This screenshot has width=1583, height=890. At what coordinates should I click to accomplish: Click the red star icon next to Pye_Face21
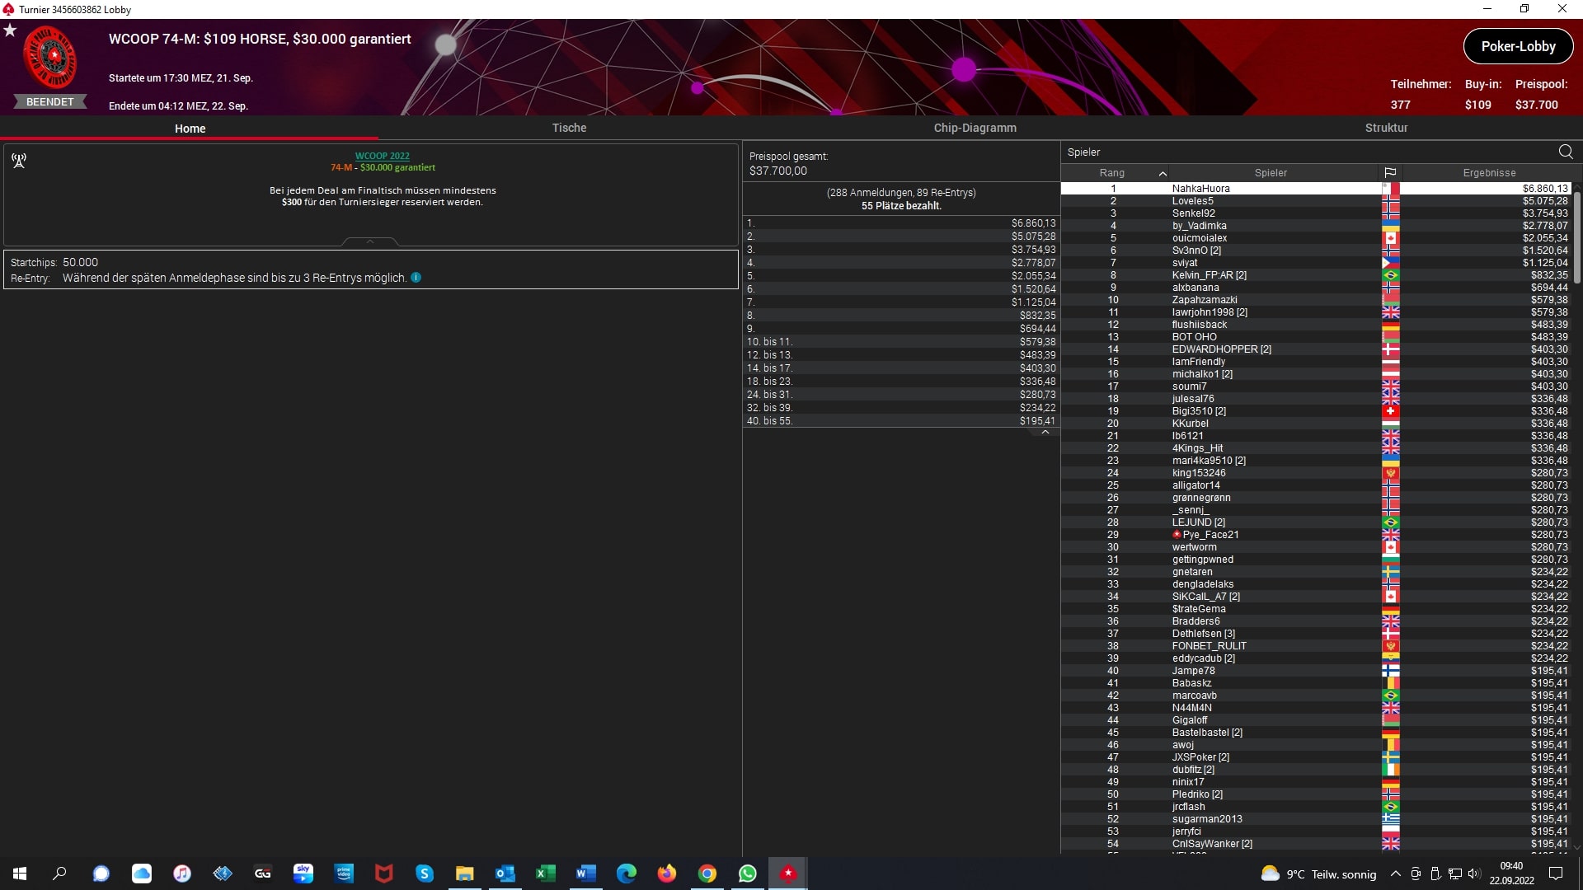(1177, 535)
